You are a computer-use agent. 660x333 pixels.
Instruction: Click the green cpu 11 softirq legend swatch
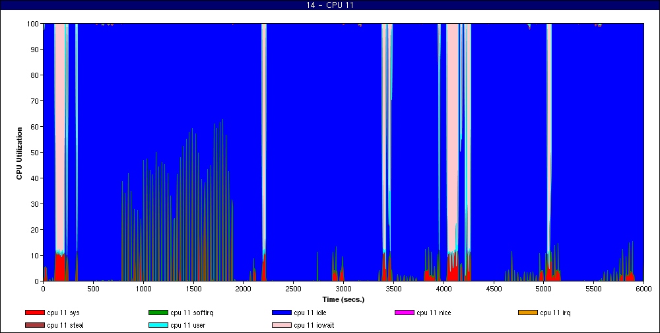tap(158, 313)
